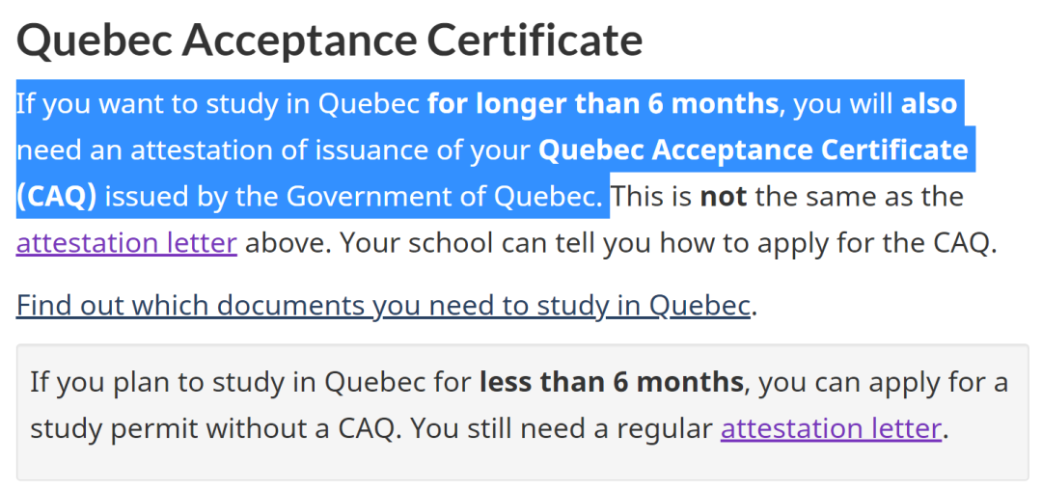Click empty area at bottom of gray note box

(522, 463)
